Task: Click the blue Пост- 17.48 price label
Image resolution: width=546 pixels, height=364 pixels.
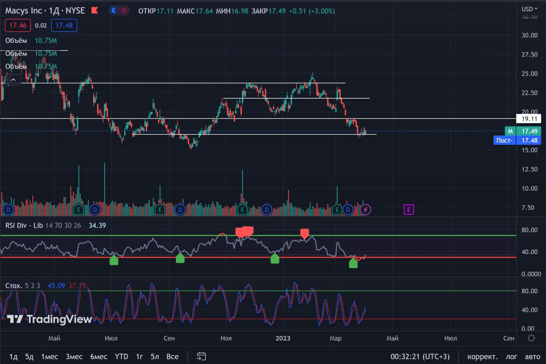Action: (517, 140)
